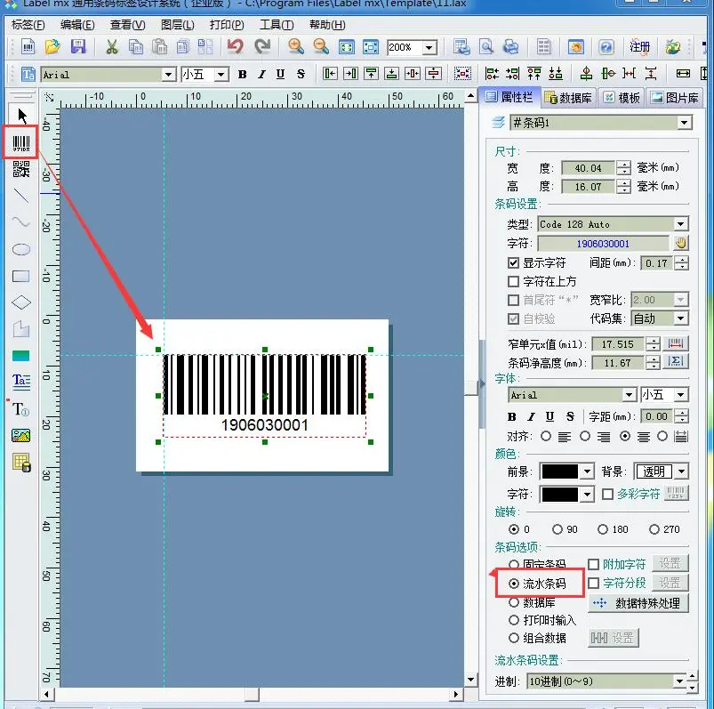714x709 pixels.
Task: Click the zoom in magnifier icon
Action: tap(295, 47)
